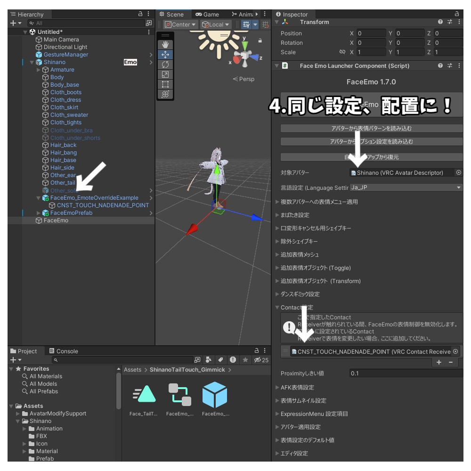Switch to the Console tab
This screenshot has width=471, height=471.
pos(64,351)
